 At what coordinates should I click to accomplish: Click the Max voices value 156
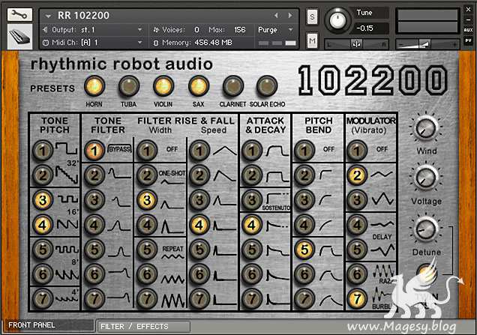tap(240, 30)
